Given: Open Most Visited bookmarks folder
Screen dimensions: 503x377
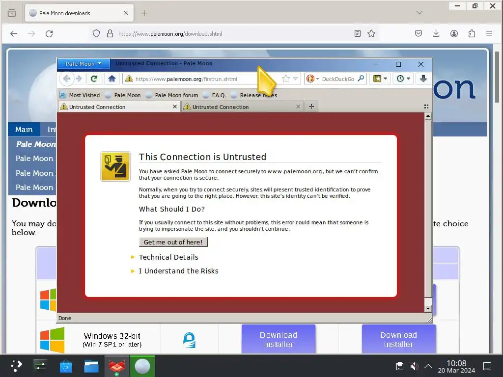Looking at the screenshot, I should (x=80, y=95).
